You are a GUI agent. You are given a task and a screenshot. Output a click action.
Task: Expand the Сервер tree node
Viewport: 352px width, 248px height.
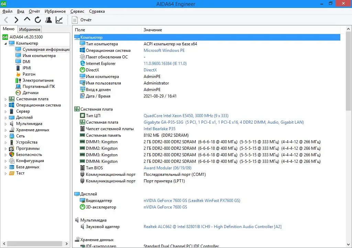coord(5,111)
